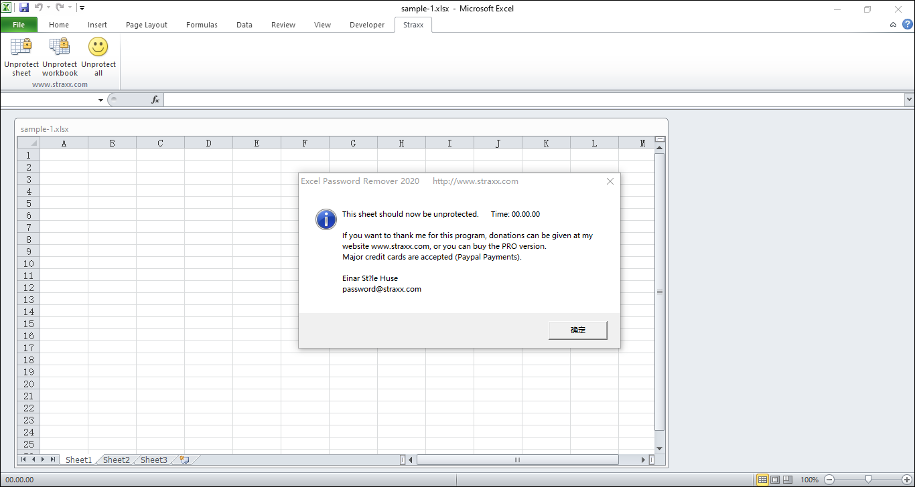Open the File tab
This screenshot has height=487, width=915.
coord(19,25)
